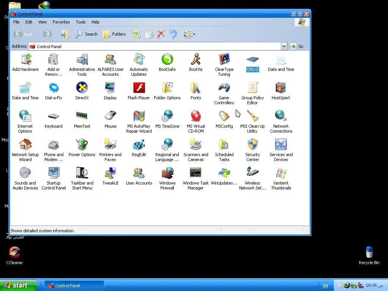This screenshot has width=388, height=291.
Task: Open the File menu
Action: coord(16,22)
